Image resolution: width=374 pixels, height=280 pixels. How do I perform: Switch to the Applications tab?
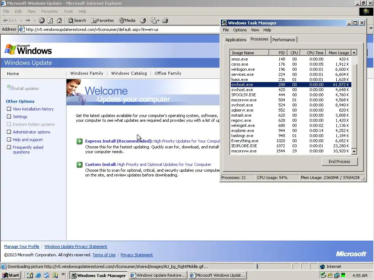(x=236, y=40)
